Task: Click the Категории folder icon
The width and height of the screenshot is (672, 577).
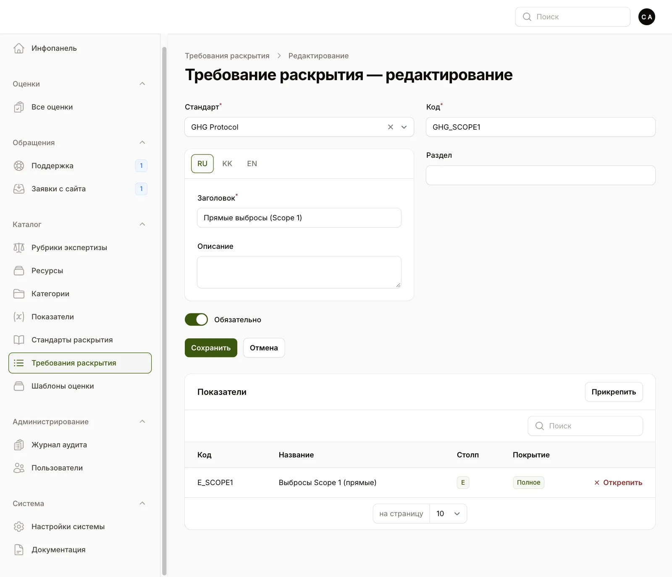Action: coord(19,294)
